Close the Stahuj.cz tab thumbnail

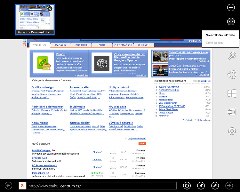50,9
